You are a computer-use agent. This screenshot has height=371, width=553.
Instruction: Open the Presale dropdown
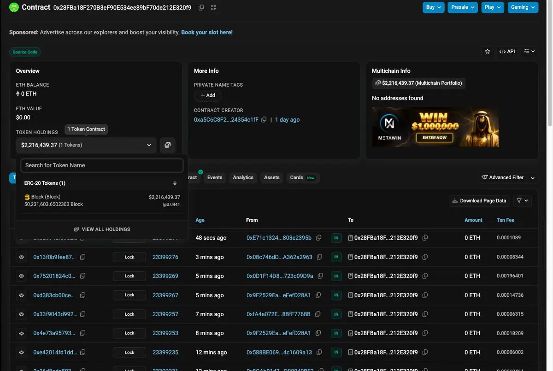tap(463, 7)
